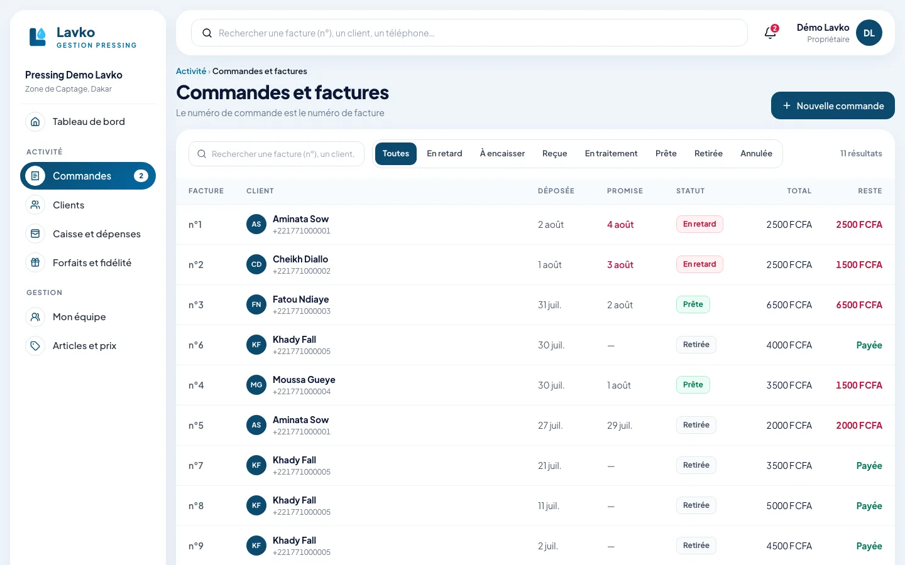The height and width of the screenshot is (565, 905).
Task: Click Khady Fall name on invoice n°9
Action: pyautogui.click(x=294, y=541)
